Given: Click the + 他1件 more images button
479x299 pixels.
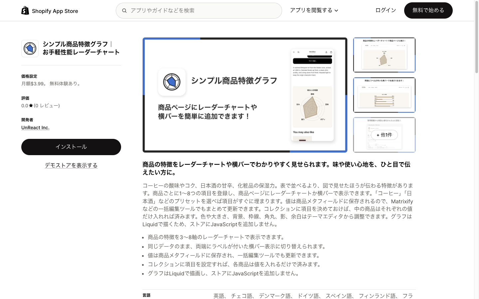Looking at the screenshot, I should click(384, 135).
